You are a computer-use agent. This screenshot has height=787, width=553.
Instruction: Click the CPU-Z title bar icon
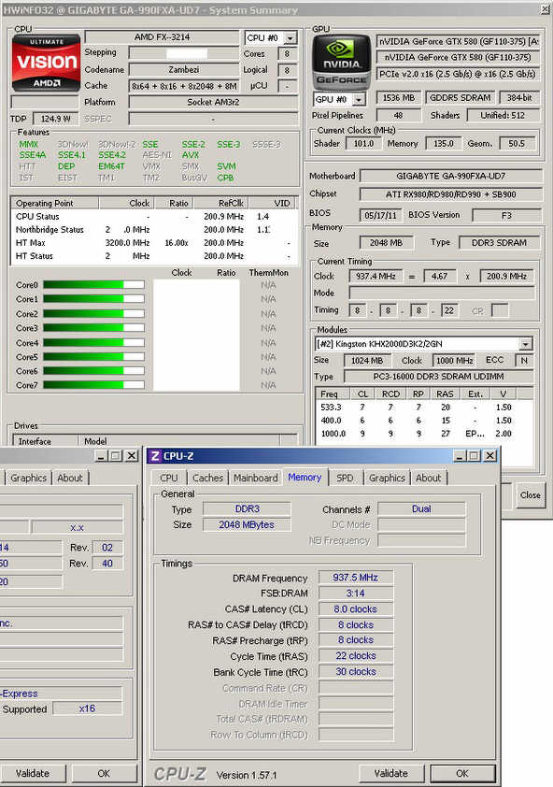point(155,456)
